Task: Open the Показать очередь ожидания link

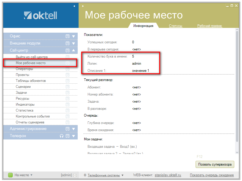Action: point(212,175)
